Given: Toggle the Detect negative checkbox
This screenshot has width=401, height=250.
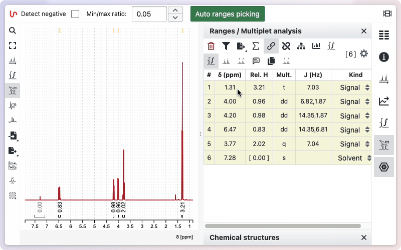Looking at the screenshot, I should point(75,14).
